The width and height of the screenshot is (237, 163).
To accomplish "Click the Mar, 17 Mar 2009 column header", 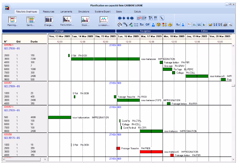I will pos(151,36).
